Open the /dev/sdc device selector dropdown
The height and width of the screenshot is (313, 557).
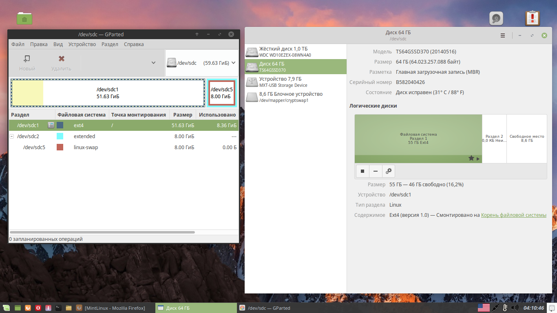pos(201,63)
